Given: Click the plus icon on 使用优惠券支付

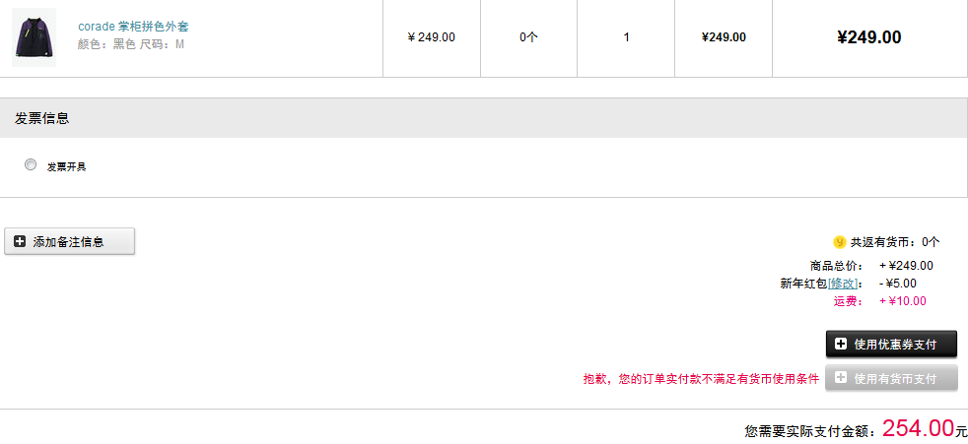Looking at the screenshot, I should click(x=841, y=345).
